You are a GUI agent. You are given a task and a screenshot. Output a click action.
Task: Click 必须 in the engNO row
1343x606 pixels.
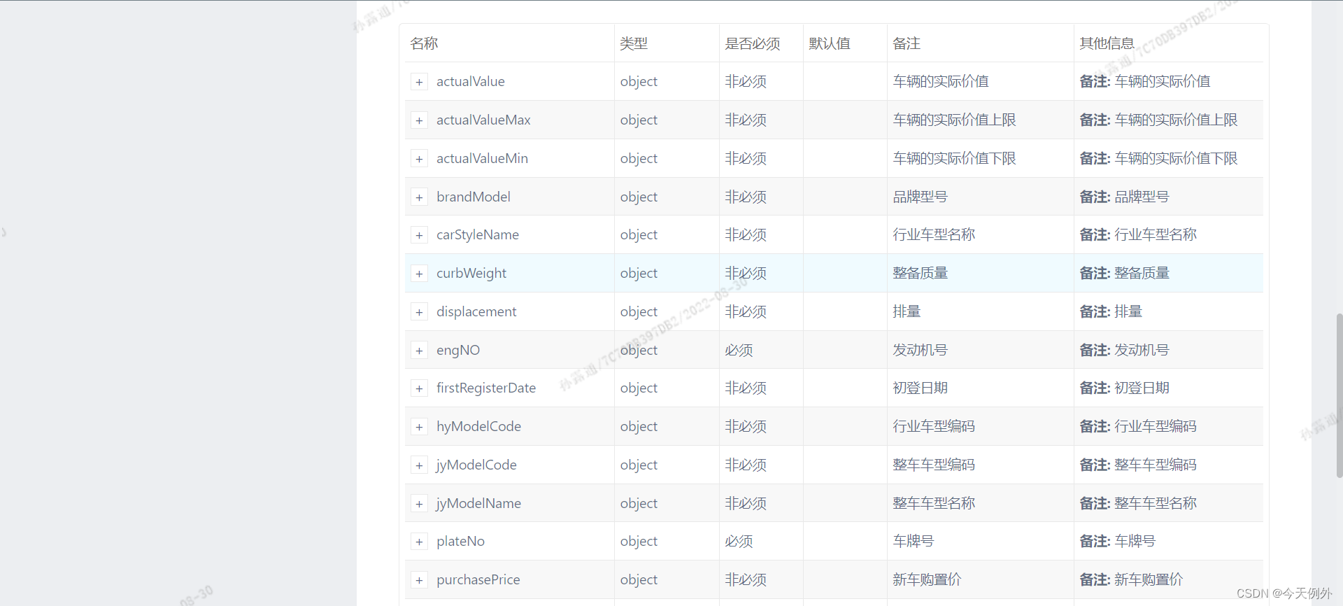point(739,350)
